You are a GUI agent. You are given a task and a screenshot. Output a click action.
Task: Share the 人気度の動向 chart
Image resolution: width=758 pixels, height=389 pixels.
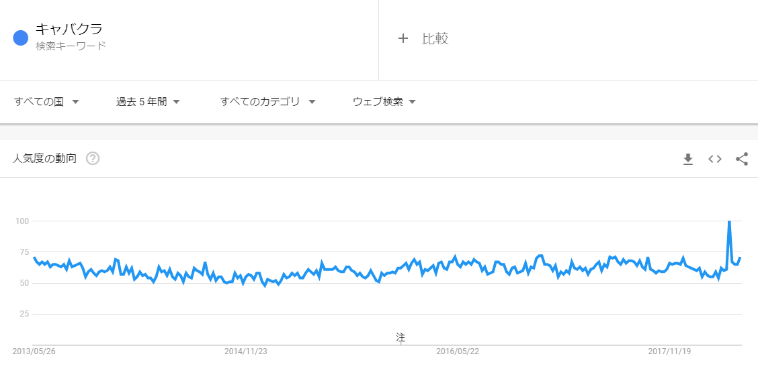742,159
